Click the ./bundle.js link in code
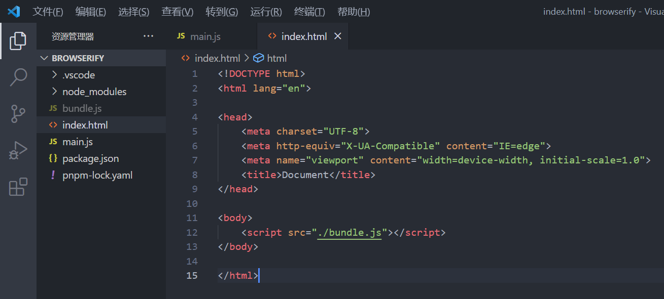This screenshot has width=664, height=299. click(349, 233)
